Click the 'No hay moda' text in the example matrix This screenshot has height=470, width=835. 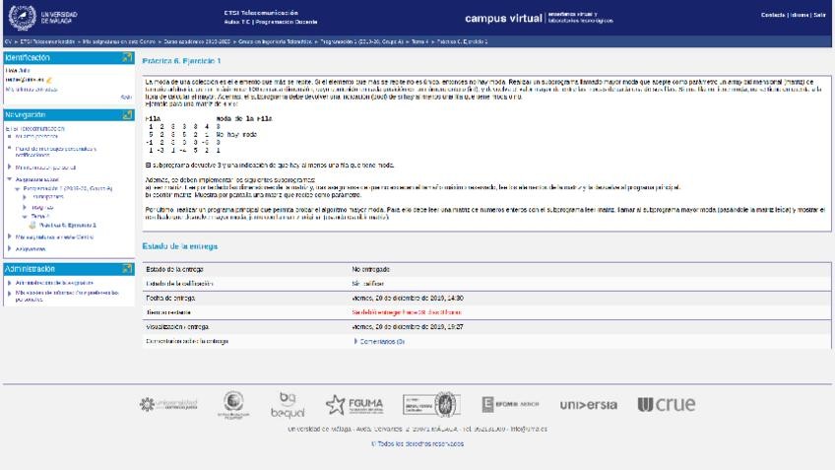tap(236, 135)
